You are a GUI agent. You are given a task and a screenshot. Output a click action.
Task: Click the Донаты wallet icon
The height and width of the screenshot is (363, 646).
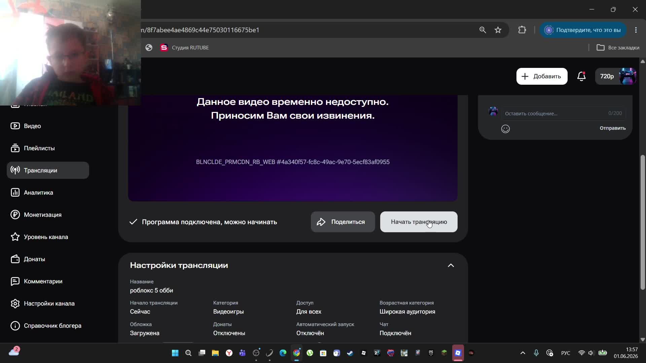pyautogui.click(x=15, y=259)
